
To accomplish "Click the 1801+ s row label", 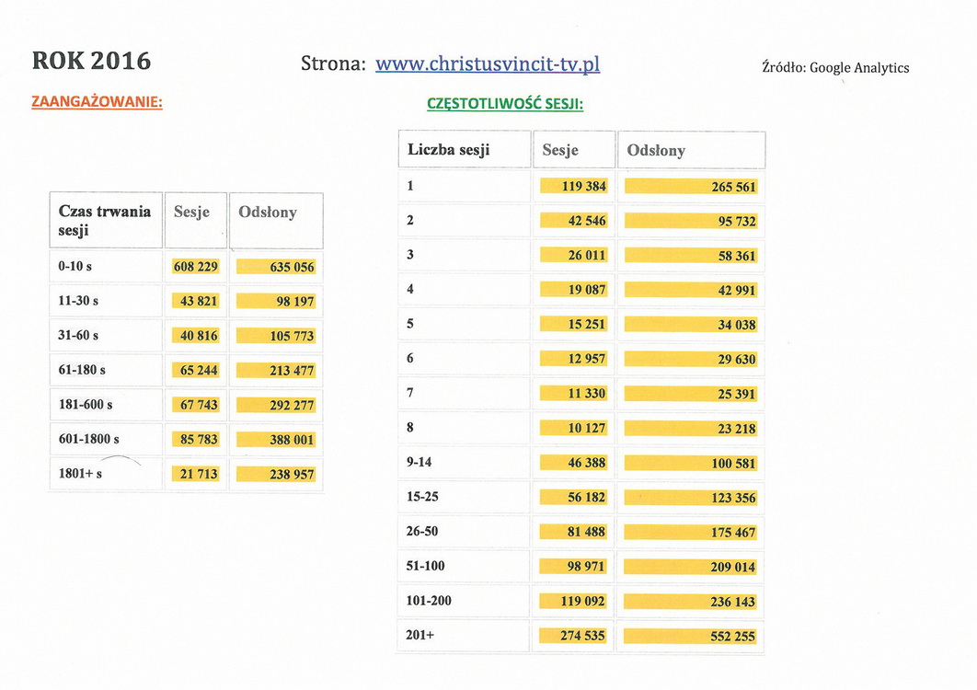I will click(x=80, y=474).
